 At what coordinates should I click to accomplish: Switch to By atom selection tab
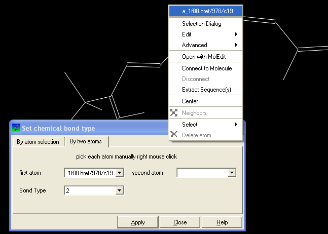[x=38, y=142]
